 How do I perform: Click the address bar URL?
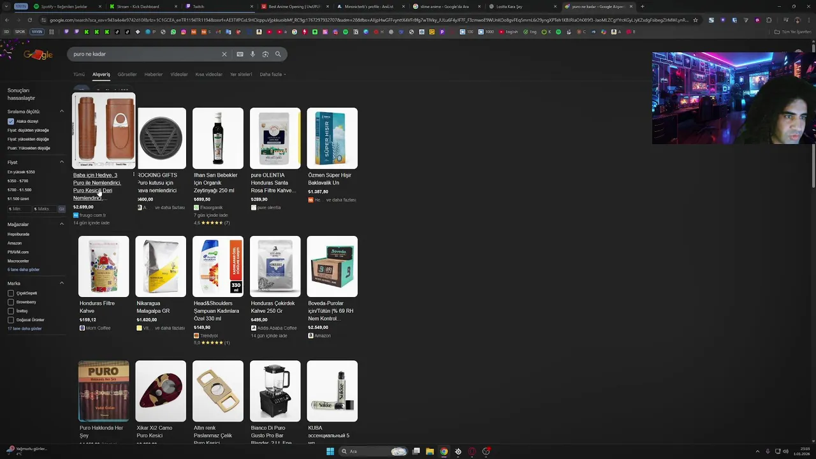point(368,20)
